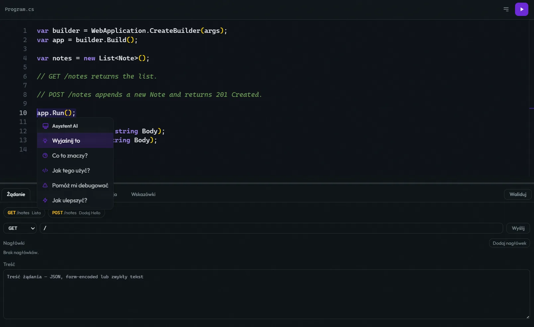Open the hamburger menu icon in the header
534x327 pixels.
pos(506,9)
